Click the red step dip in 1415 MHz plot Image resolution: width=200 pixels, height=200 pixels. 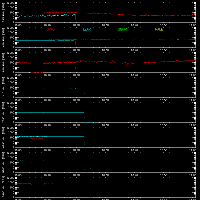[37, 90]
